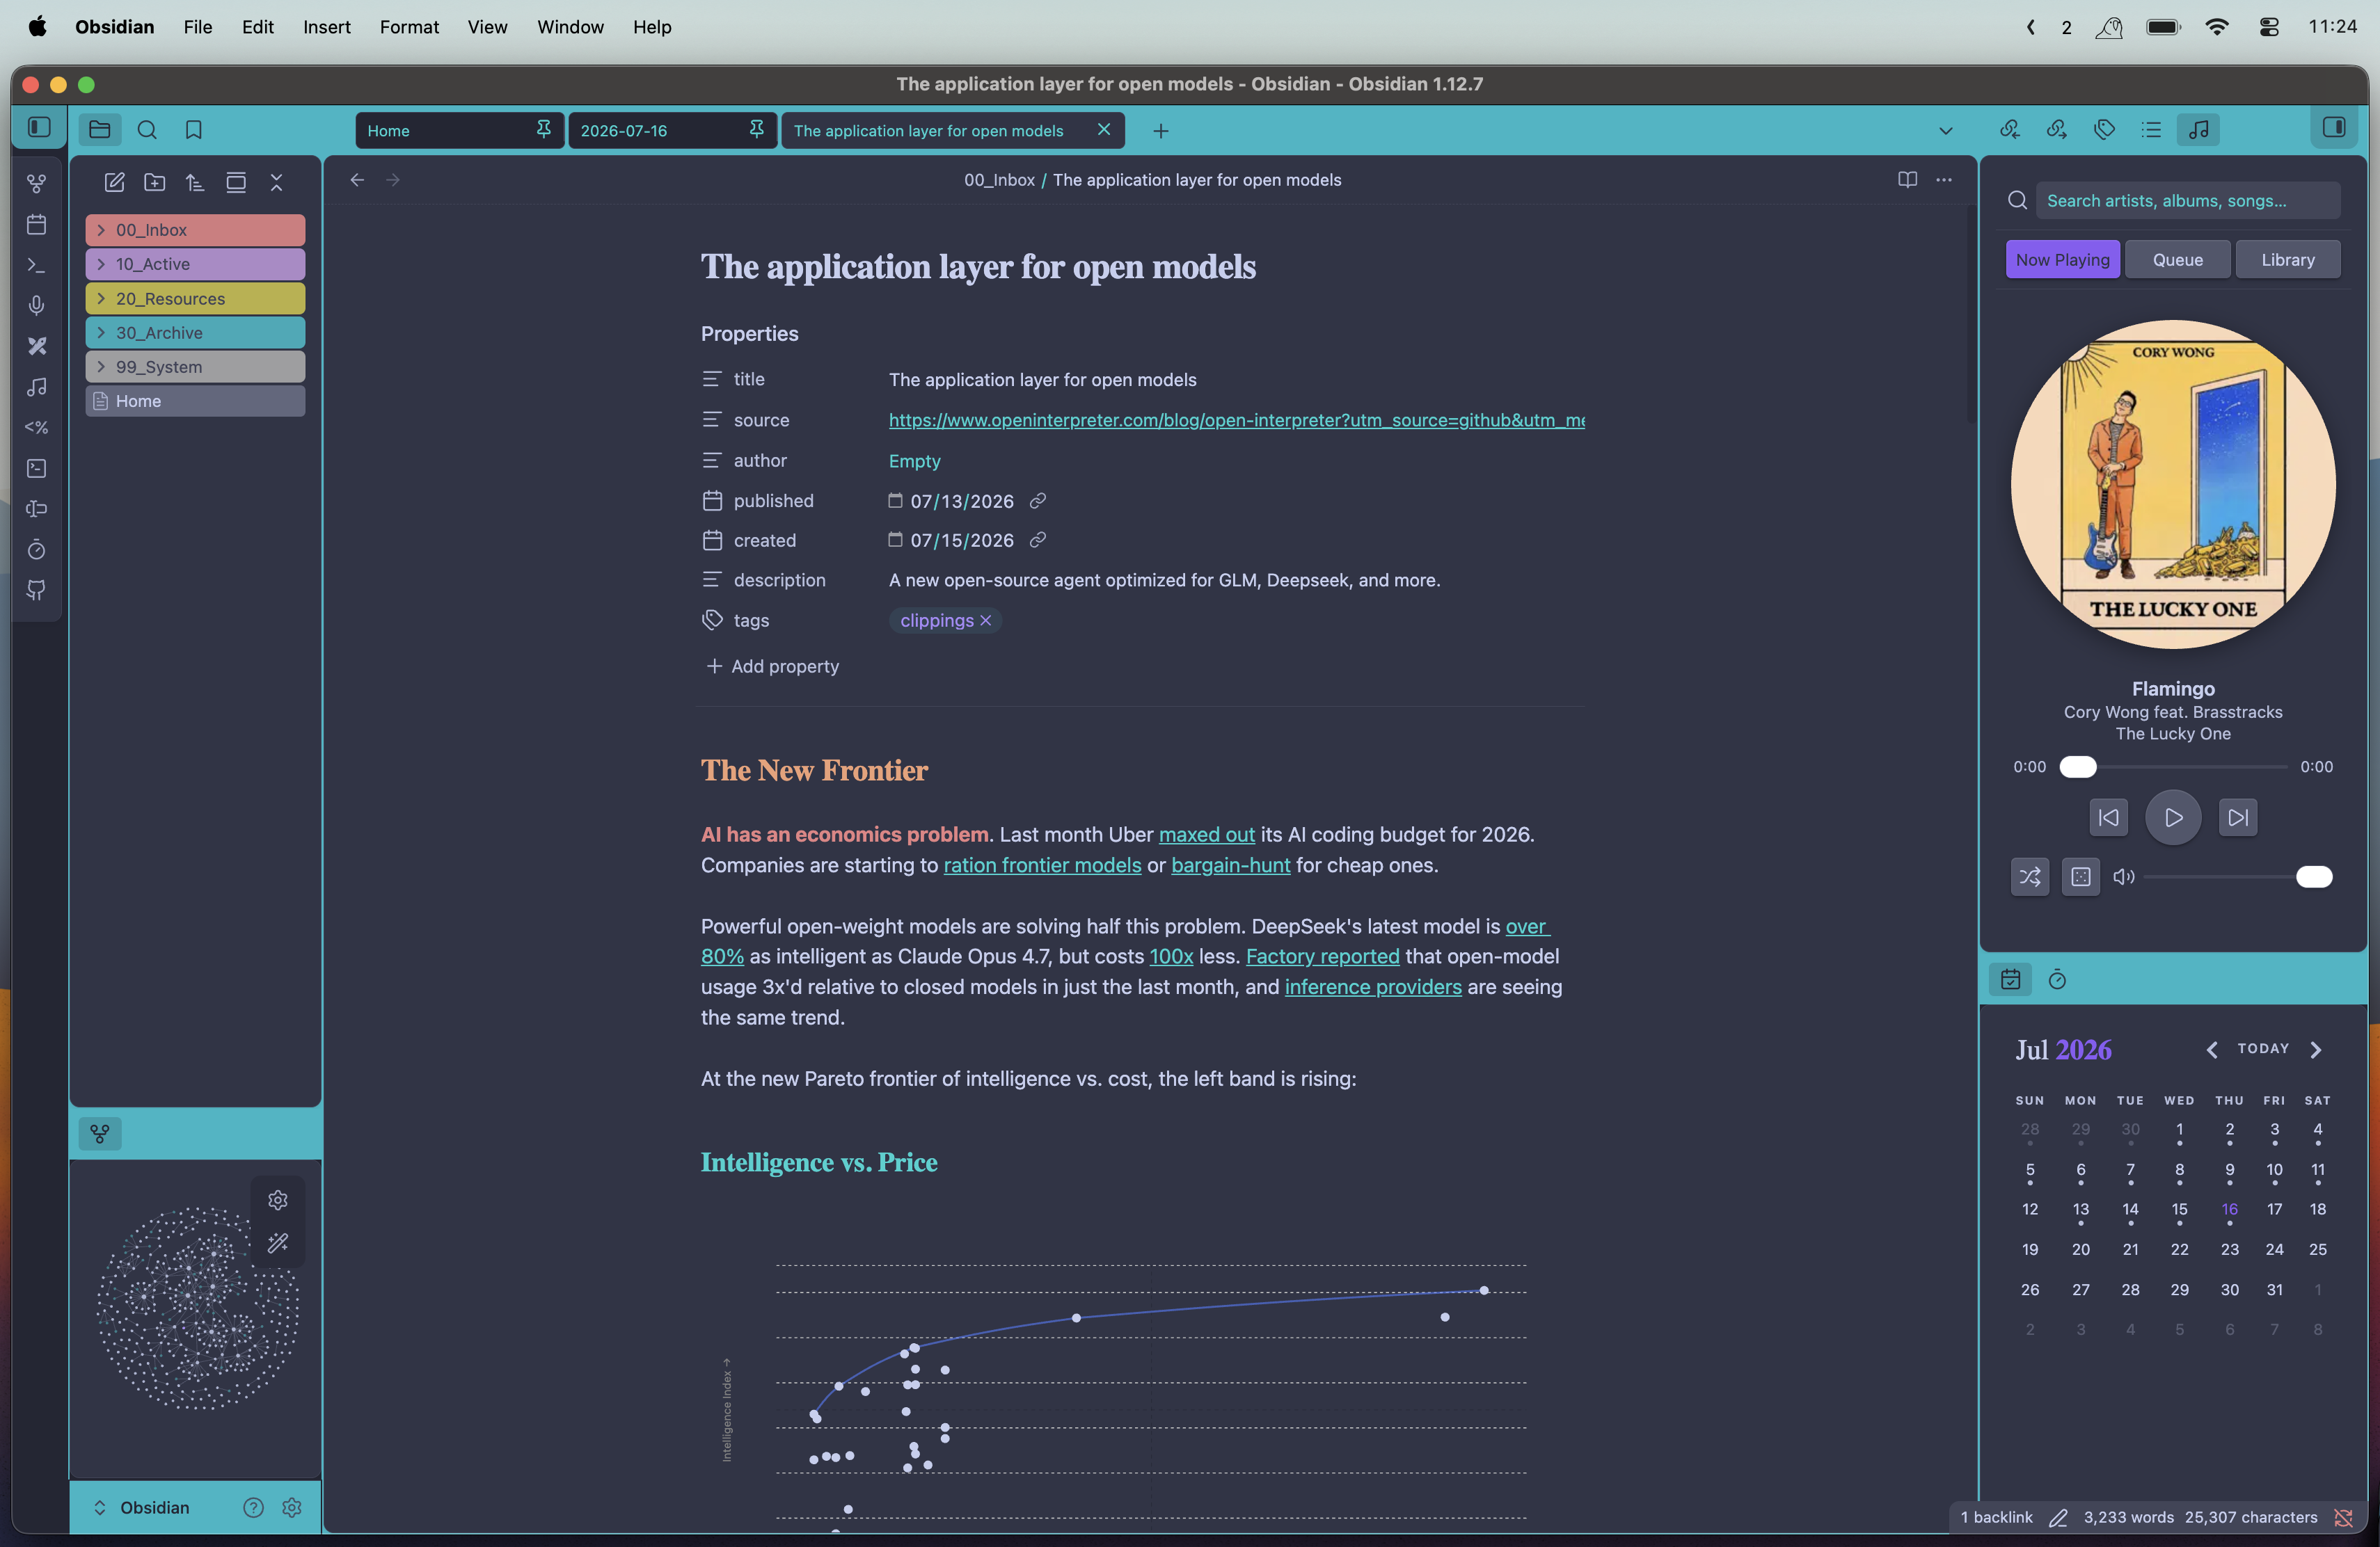Expand the 30_Archive folder
Image resolution: width=2380 pixels, height=1547 pixels.
point(195,332)
